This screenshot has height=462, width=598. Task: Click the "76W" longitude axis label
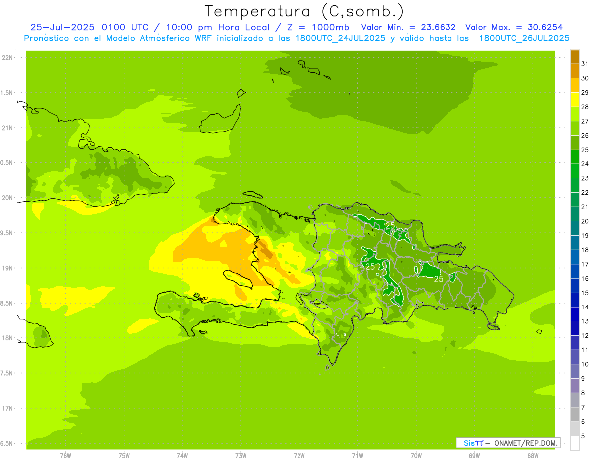[65, 456]
